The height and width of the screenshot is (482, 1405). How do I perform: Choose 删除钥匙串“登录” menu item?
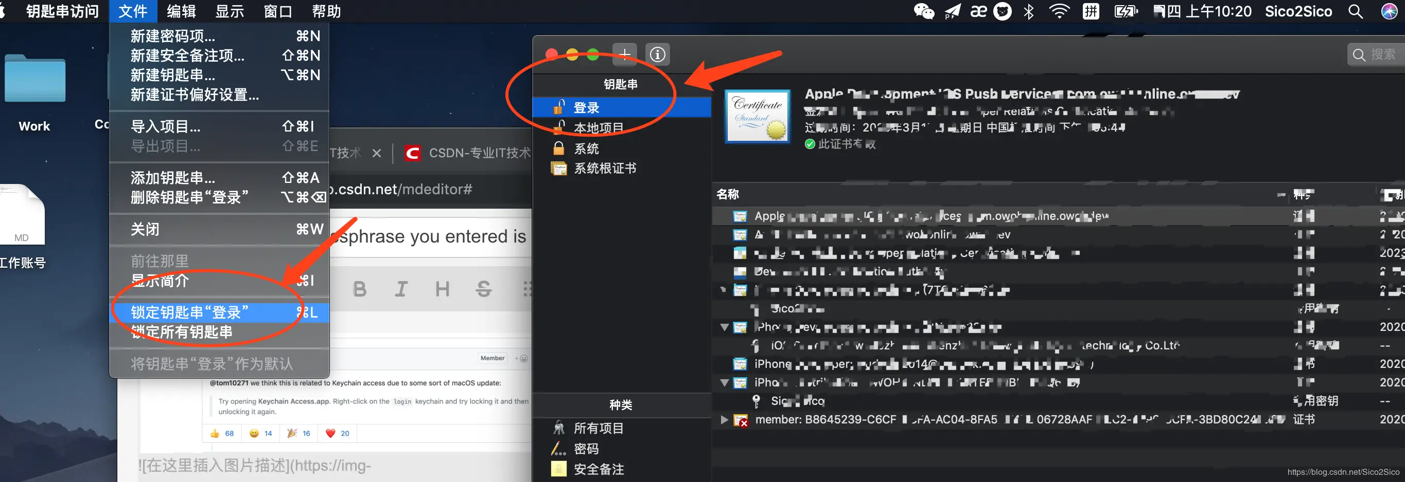(x=219, y=197)
